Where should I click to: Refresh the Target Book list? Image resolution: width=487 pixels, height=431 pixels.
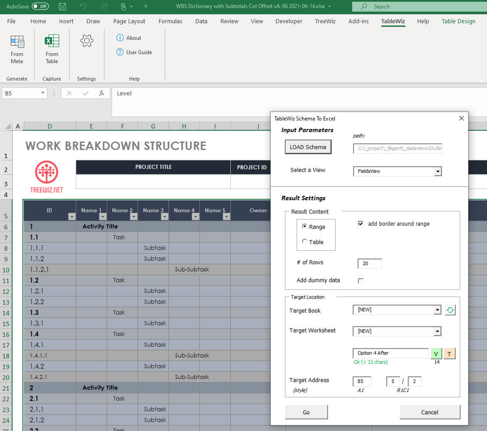coord(450,310)
